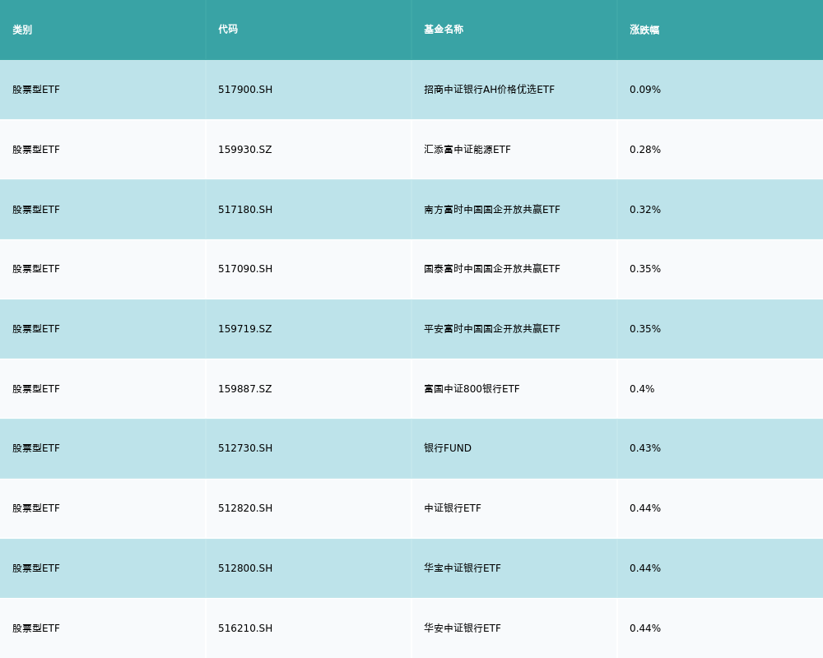The height and width of the screenshot is (658, 823).
Task: Select fund code 512820.SH
Action: [x=245, y=508]
